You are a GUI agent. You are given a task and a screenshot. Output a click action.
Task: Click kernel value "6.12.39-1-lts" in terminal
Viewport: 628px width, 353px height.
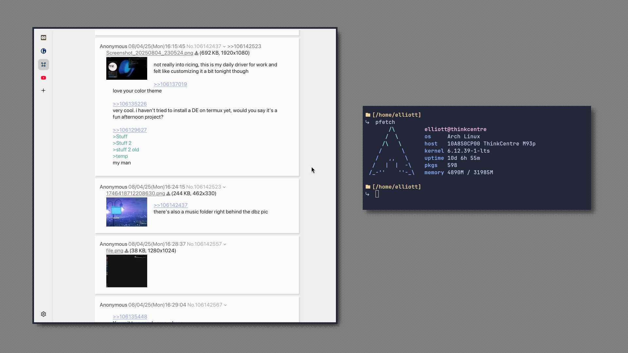click(468, 151)
